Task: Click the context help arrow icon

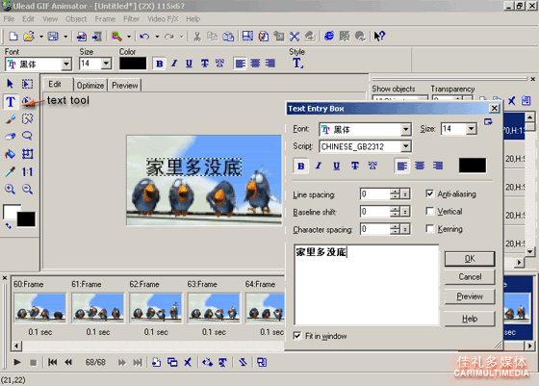Action: pyautogui.click(x=379, y=36)
